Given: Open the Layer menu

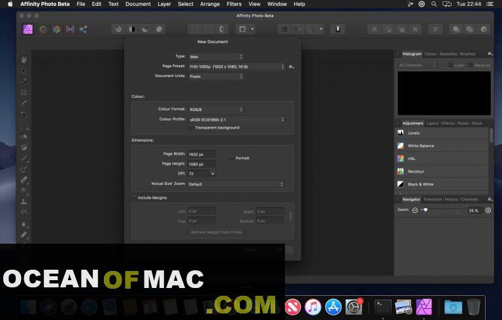Looking at the screenshot, I should point(164,4).
